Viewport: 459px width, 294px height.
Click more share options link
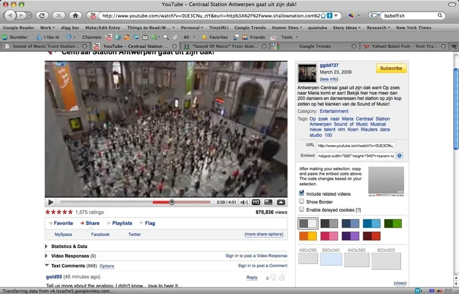pos(264,234)
